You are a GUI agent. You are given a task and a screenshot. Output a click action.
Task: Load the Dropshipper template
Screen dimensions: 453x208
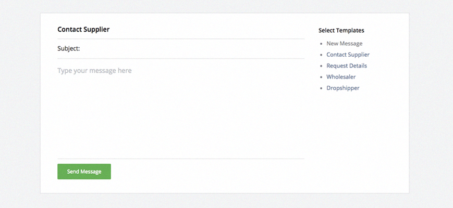click(342, 88)
